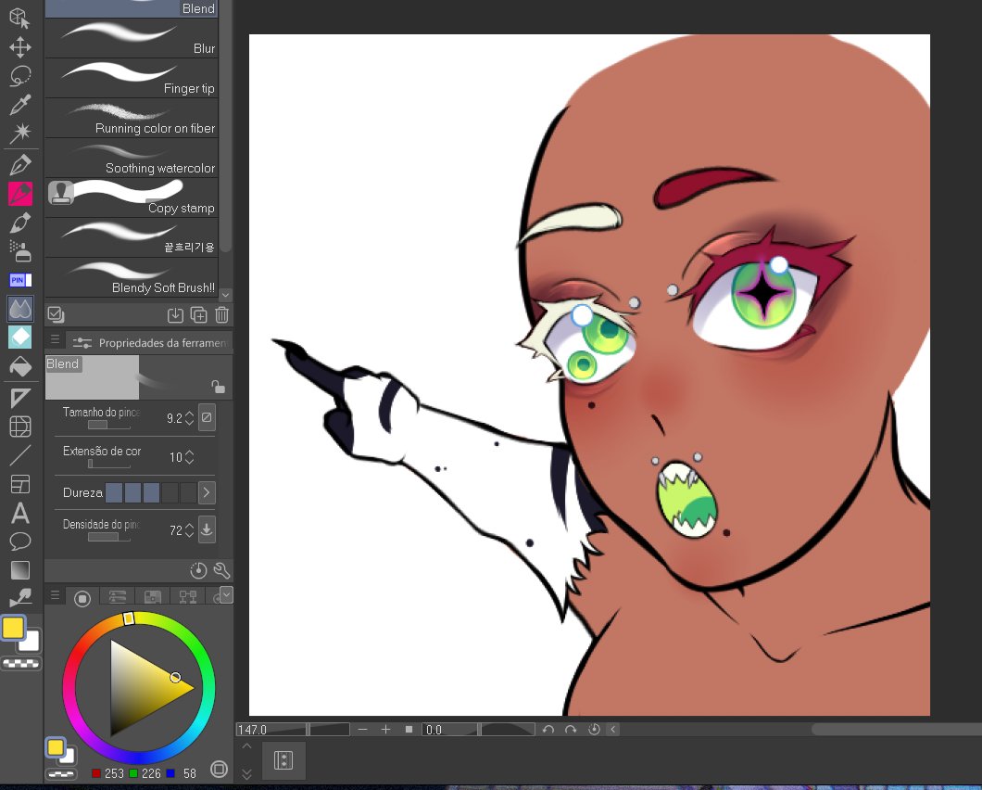Click the plus button to zoom in
Image resolution: width=982 pixels, height=790 pixels.
click(x=385, y=730)
